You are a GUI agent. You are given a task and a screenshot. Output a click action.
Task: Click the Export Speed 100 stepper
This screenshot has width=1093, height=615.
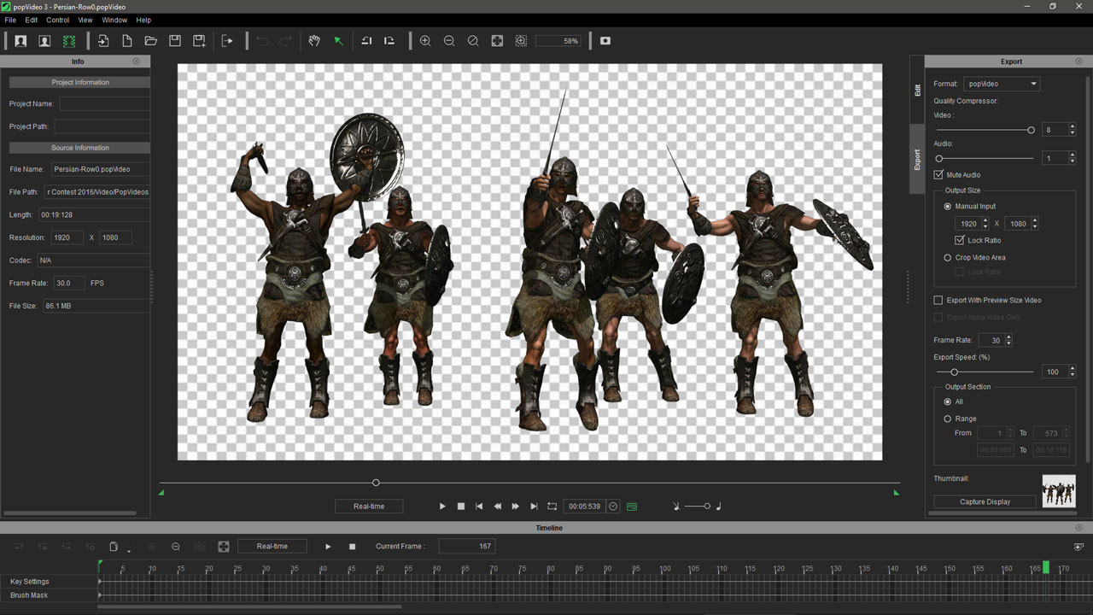coord(1073,372)
